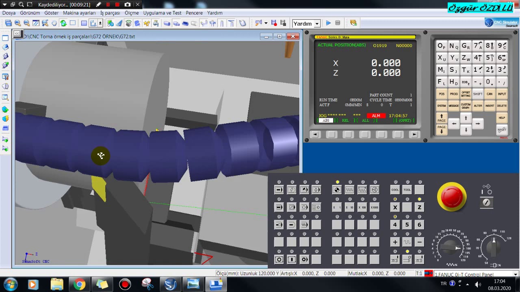Screen dimensions: 520x292
Task: Toggle the program protect key switch
Action: tap(487, 202)
